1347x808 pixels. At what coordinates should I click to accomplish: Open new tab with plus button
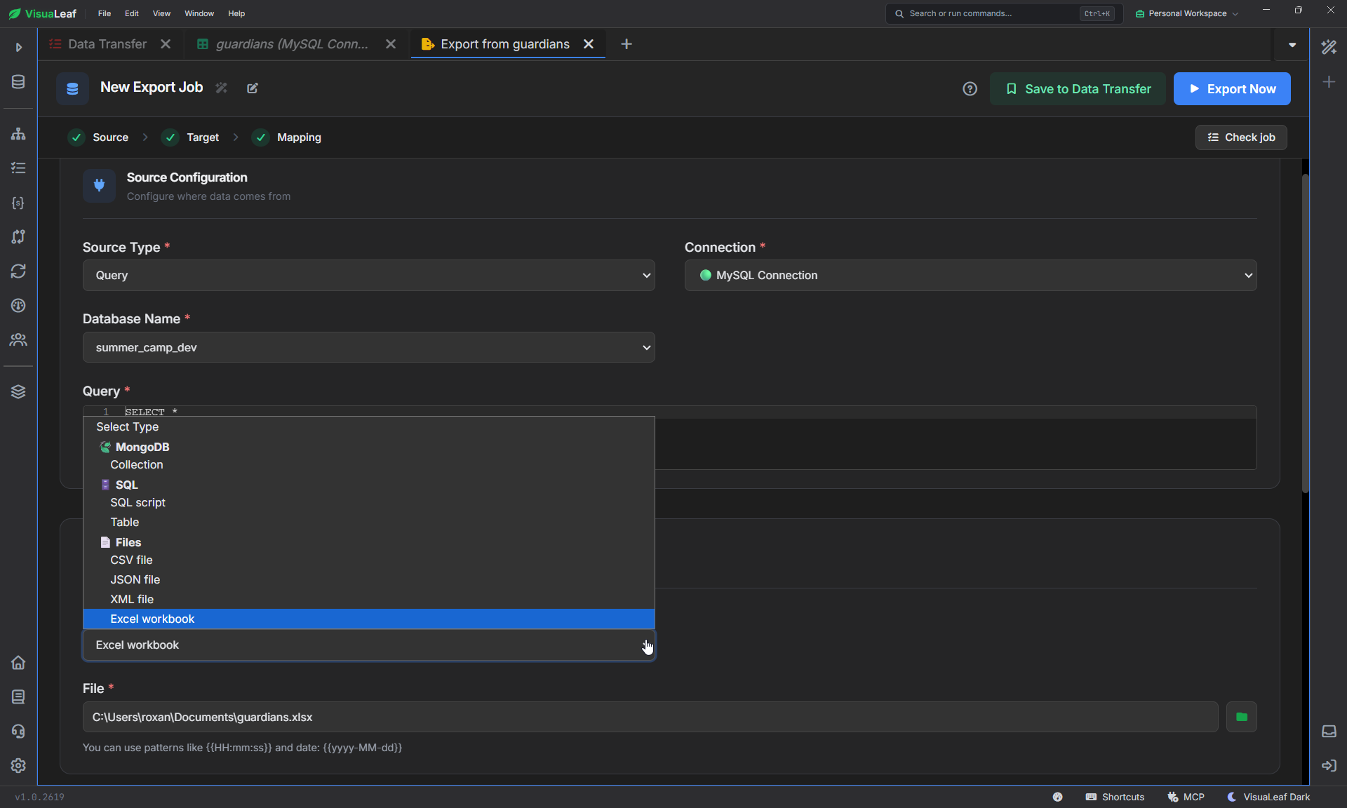tap(626, 44)
